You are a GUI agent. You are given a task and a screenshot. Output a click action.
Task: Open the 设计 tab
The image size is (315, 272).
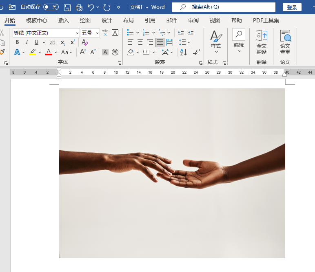tap(106, 20)
